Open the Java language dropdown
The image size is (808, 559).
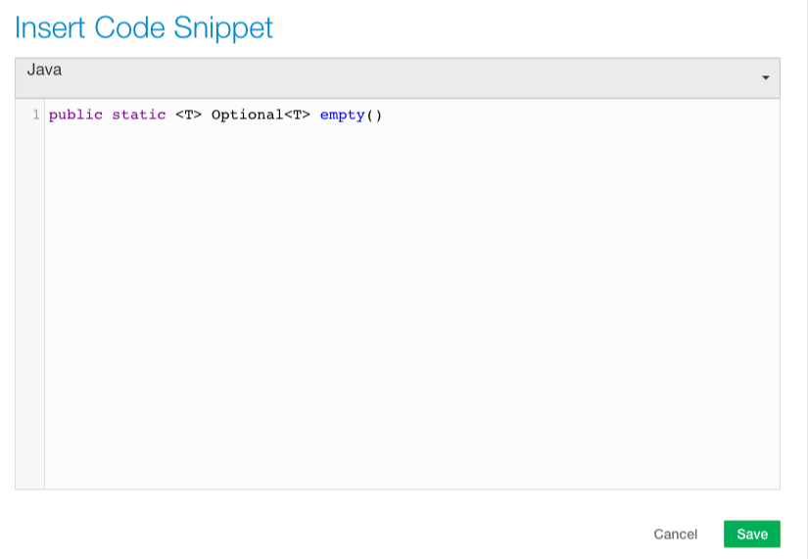pos(397,77)
